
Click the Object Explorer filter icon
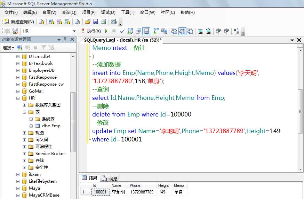[43, 47]
